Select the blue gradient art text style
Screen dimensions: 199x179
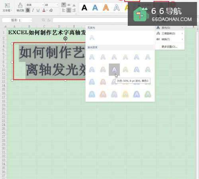(95, 8)
